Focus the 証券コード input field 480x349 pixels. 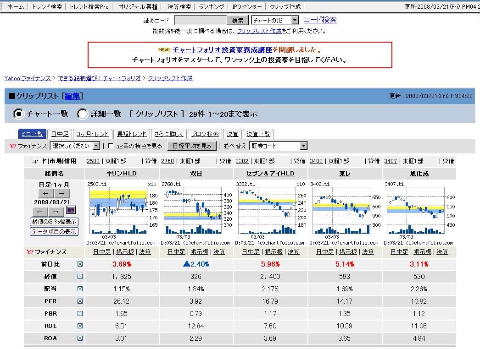pos(200,21)
